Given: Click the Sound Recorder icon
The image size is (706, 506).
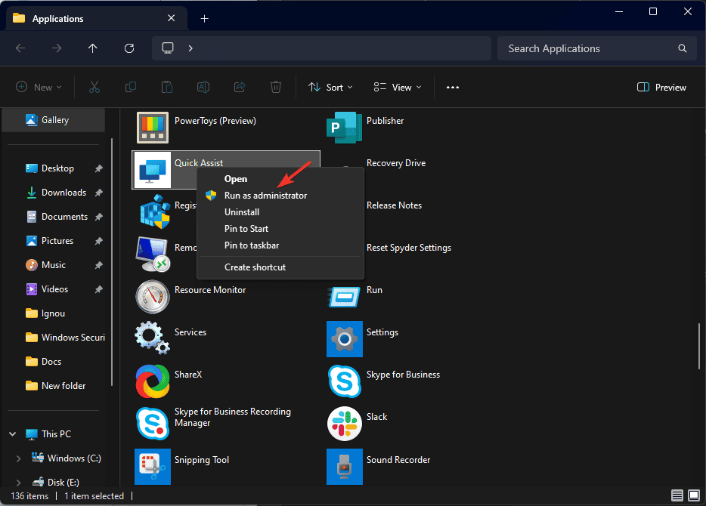Looking at the screenshot, I should point(345,467).
